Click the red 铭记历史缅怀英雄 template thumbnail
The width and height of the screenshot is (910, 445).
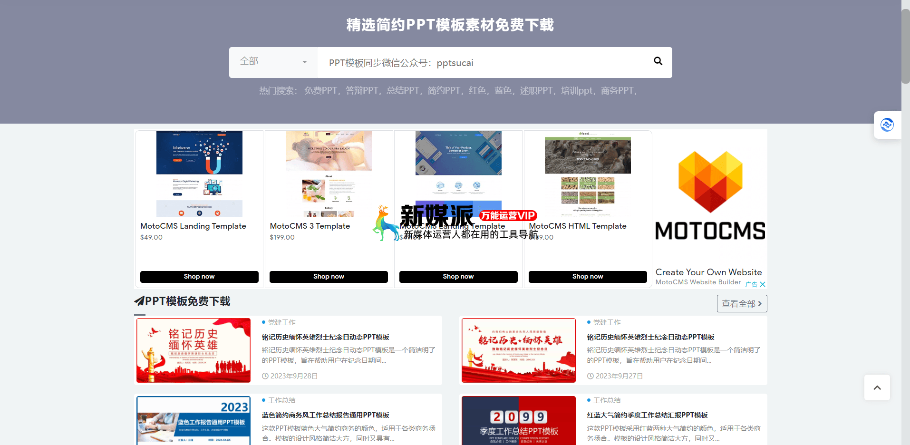[193, 350]
